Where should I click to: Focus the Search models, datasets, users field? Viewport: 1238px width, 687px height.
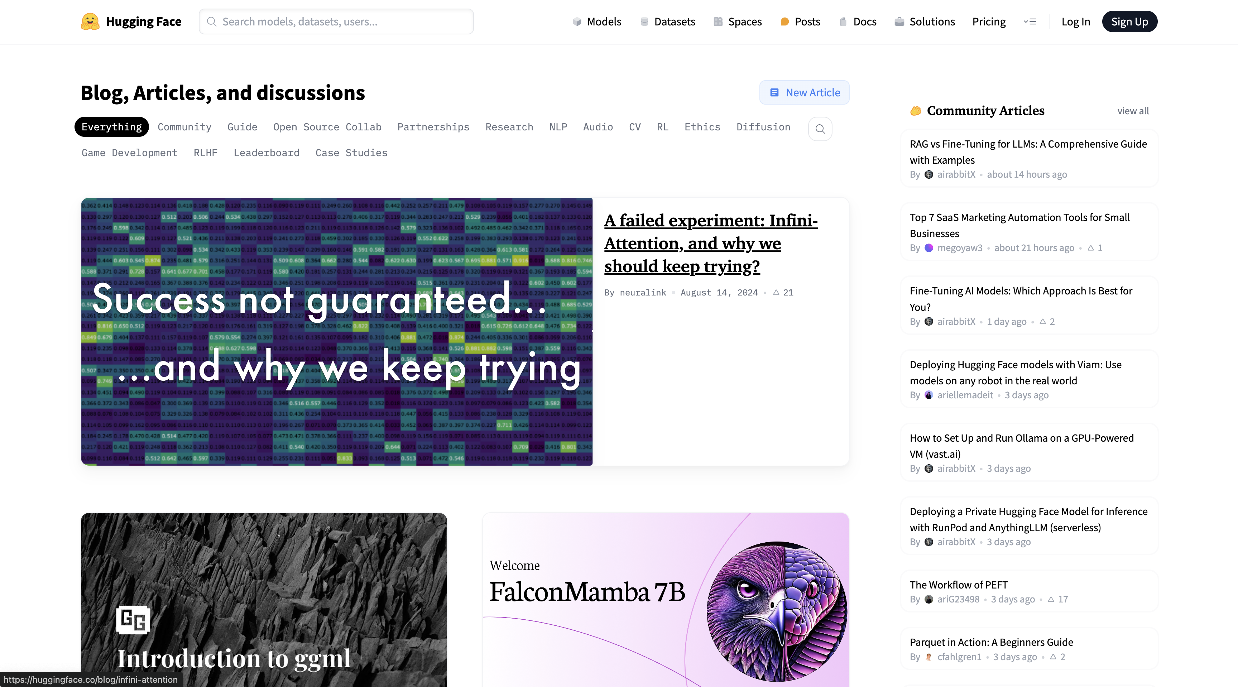click(x=336, y=21)
